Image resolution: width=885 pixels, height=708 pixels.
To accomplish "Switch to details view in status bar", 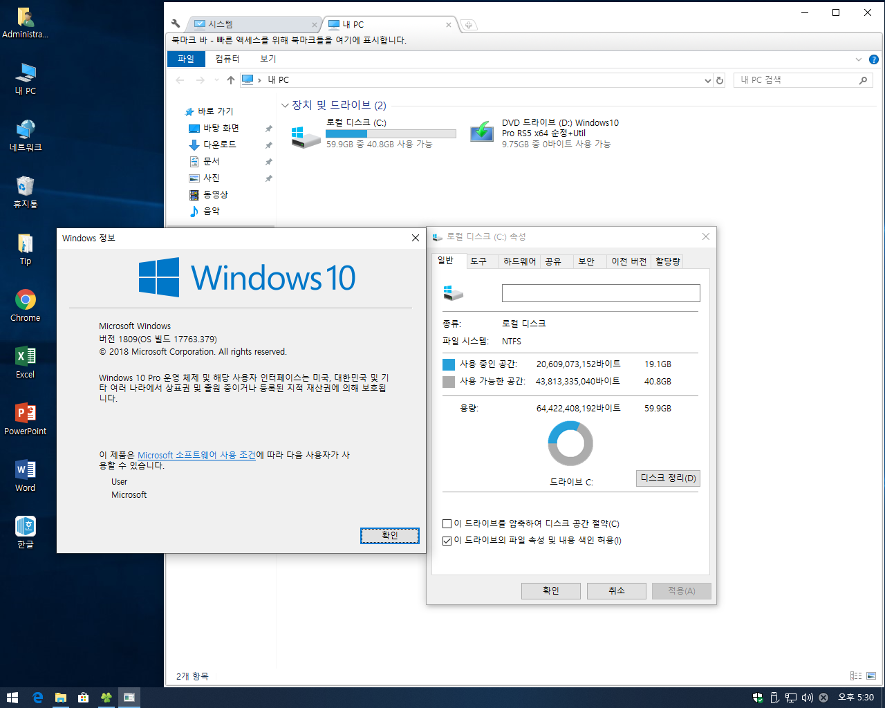I will coord(856,676).
